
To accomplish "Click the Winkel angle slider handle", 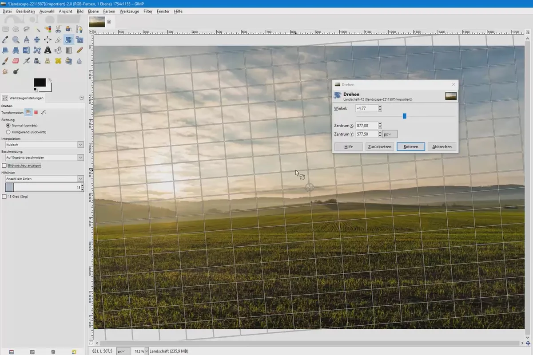I will (404, 116).
